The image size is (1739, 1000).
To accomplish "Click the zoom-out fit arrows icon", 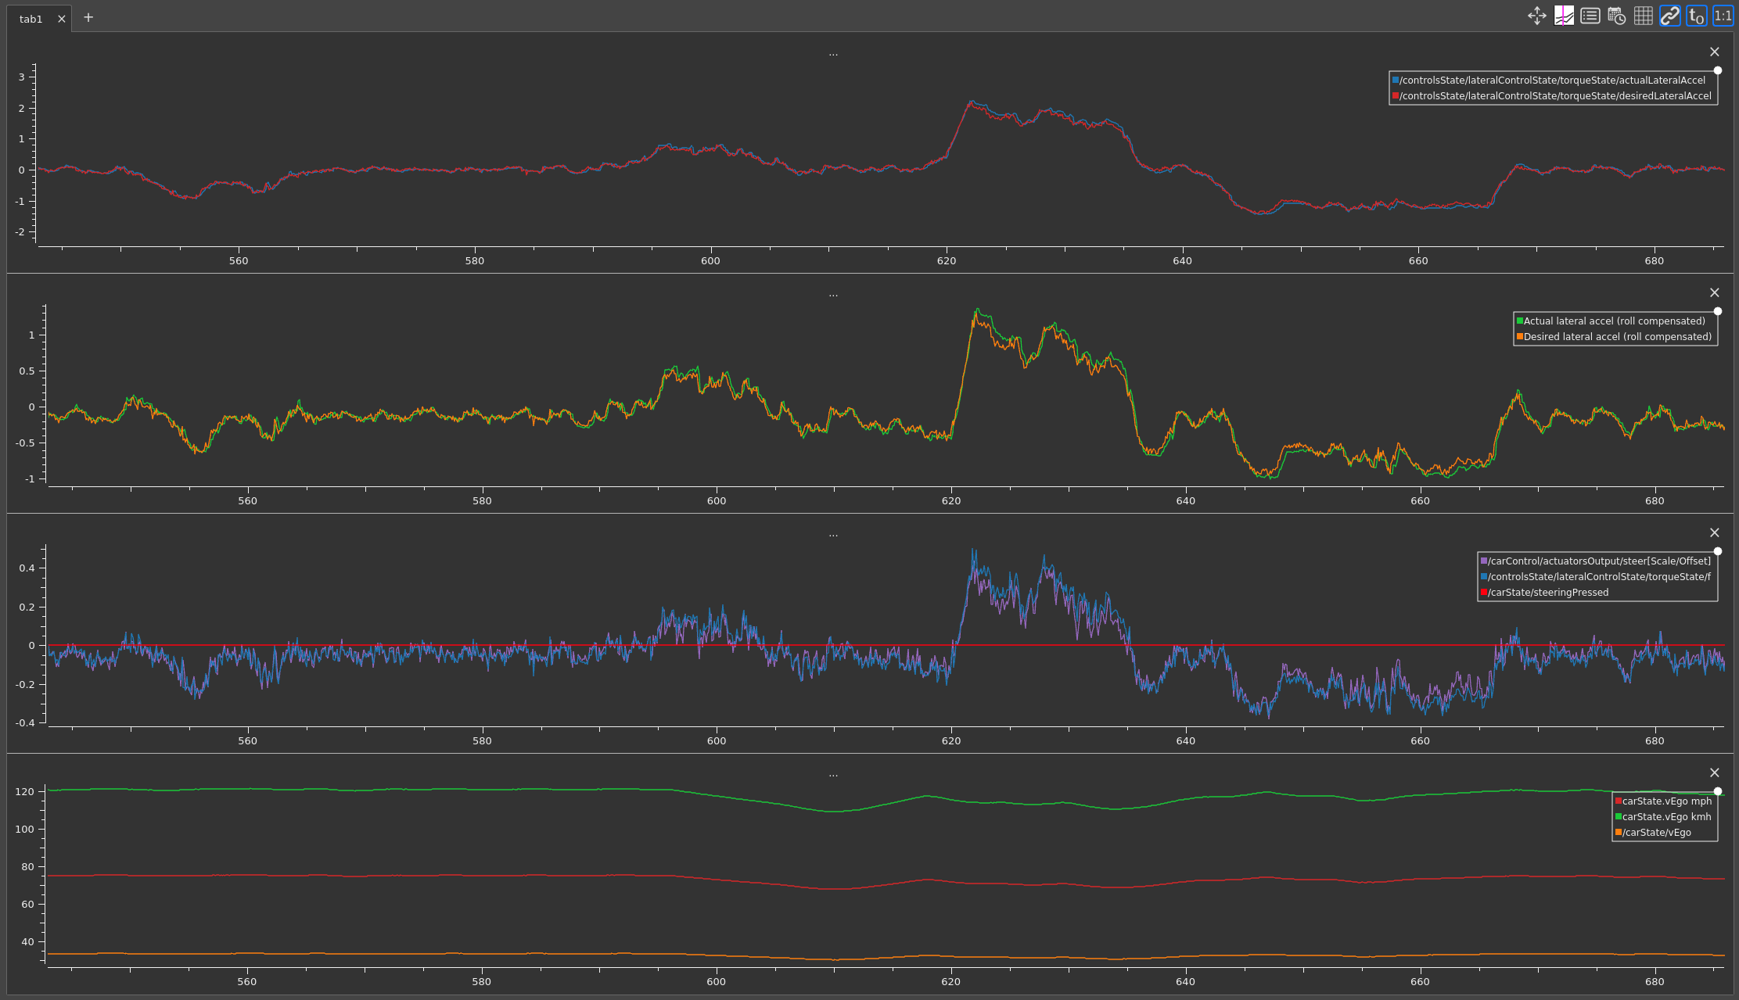I will point(1536,16).
